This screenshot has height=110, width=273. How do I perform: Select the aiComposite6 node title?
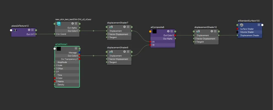tap(157, 27)
